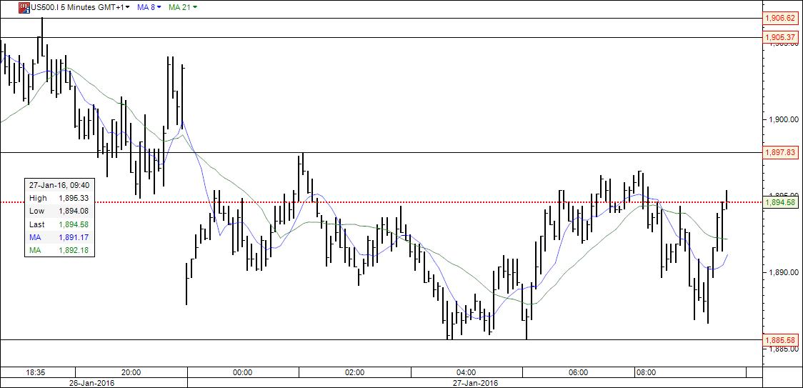
Task: Click the 20:00 time axis label
Action: click(131, 372)
